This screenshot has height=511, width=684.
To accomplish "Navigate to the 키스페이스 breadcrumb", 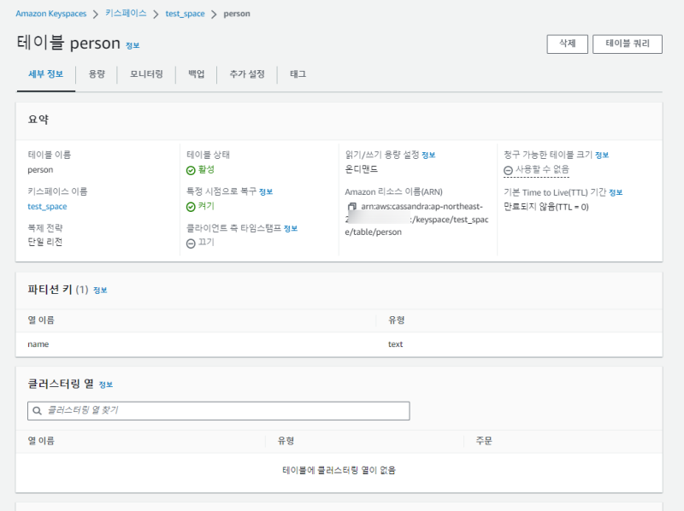I will (x=125, y=14).
